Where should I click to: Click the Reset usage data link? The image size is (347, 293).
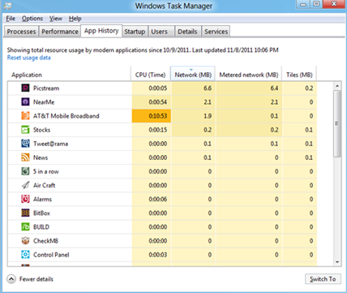point(28,58)
